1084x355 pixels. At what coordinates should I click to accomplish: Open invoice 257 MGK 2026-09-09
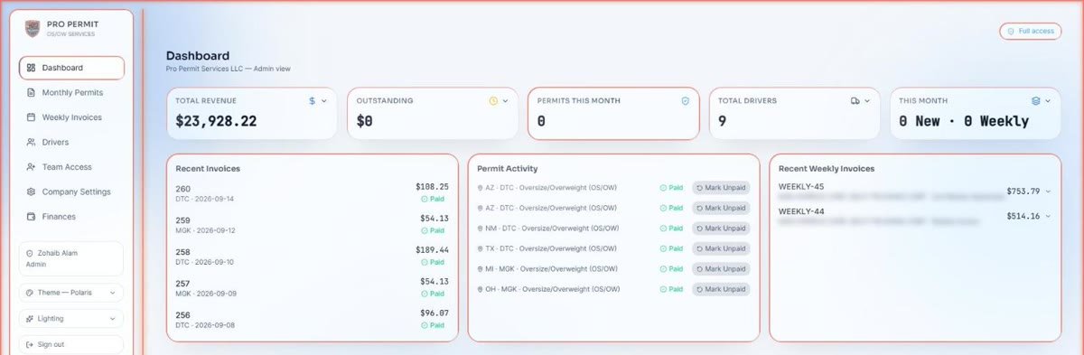pyautogui.click(x=313, y=287)
